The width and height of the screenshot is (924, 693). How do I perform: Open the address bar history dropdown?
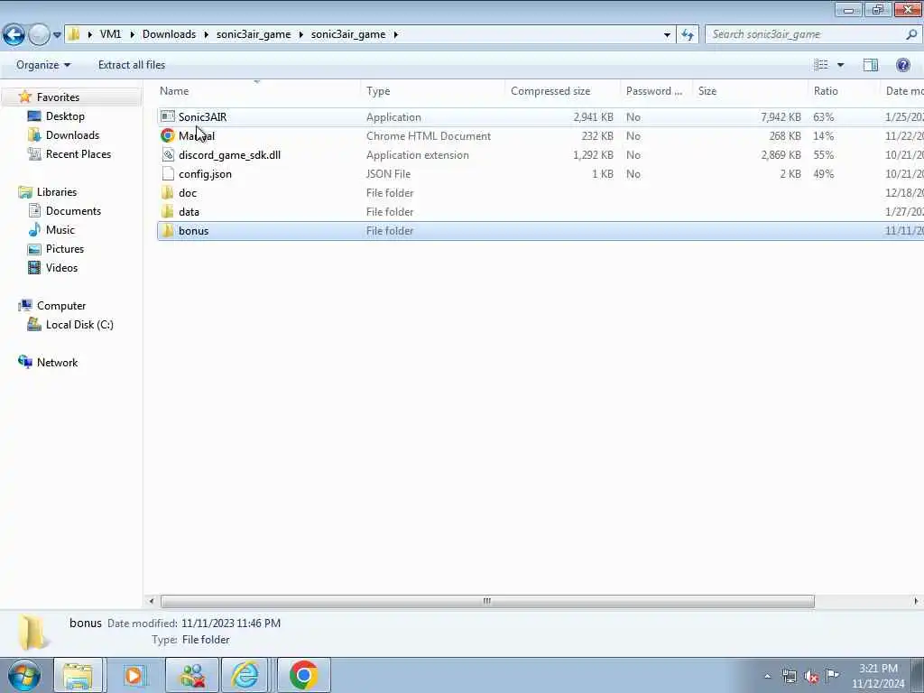coord(667,34)
